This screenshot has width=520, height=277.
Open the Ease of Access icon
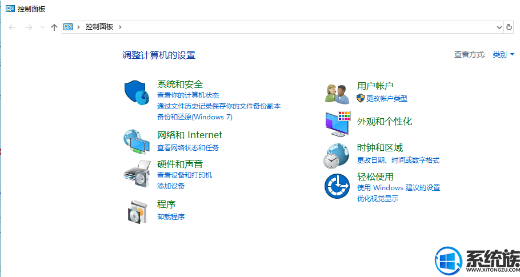pyautogui.click(x=337, y=186)
